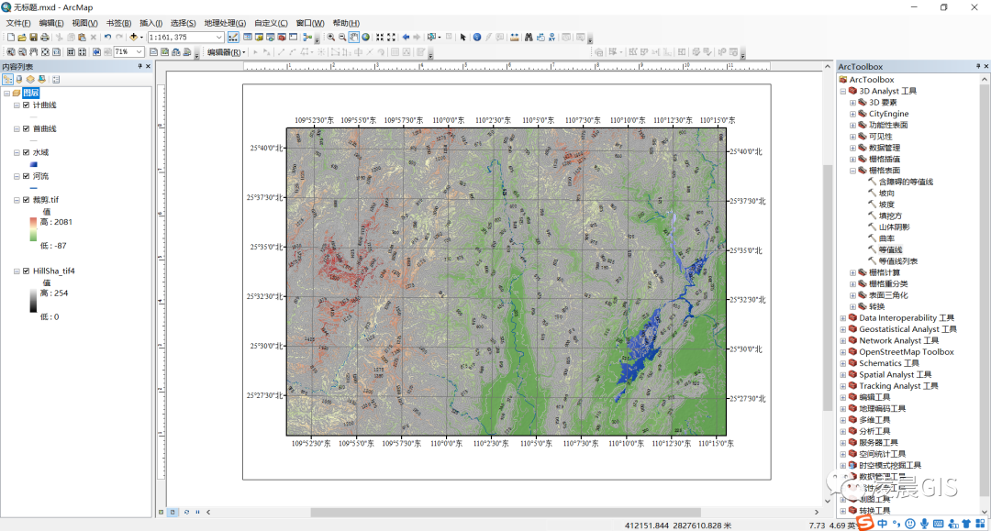Image resolution: width=991 pixels, height=531 pixels.
Task: Toggle the 裁剪.tif layer checkbox
Action: pyautogui.click(x=26, y=200)
